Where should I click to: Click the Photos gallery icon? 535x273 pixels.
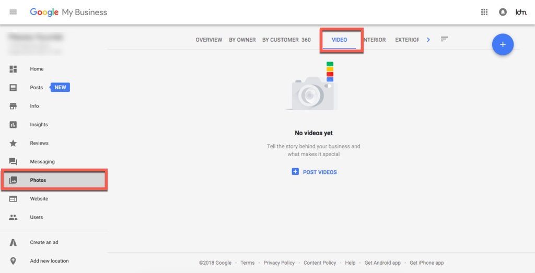coord(13,180)
